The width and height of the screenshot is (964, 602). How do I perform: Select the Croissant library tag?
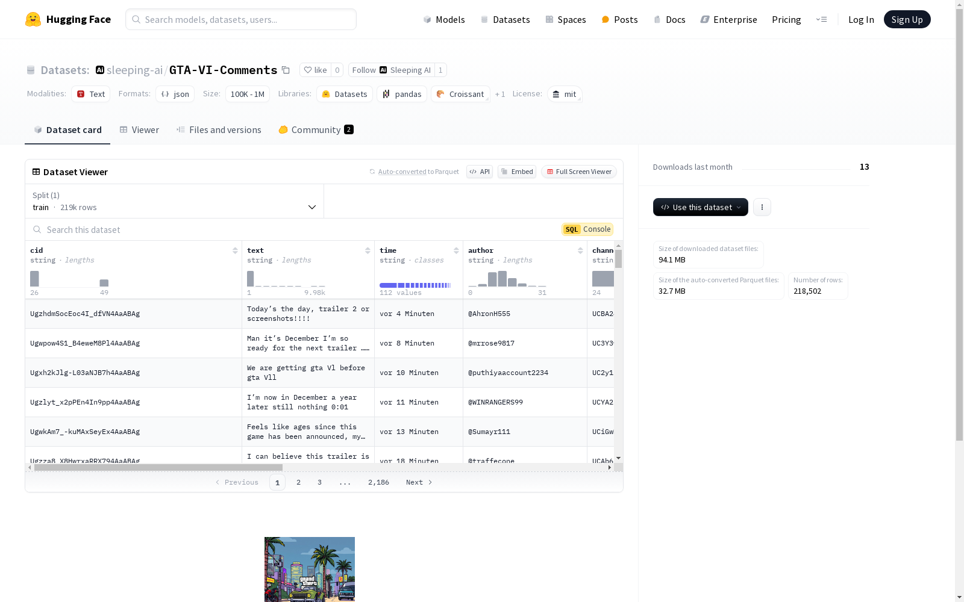[460, 94]
